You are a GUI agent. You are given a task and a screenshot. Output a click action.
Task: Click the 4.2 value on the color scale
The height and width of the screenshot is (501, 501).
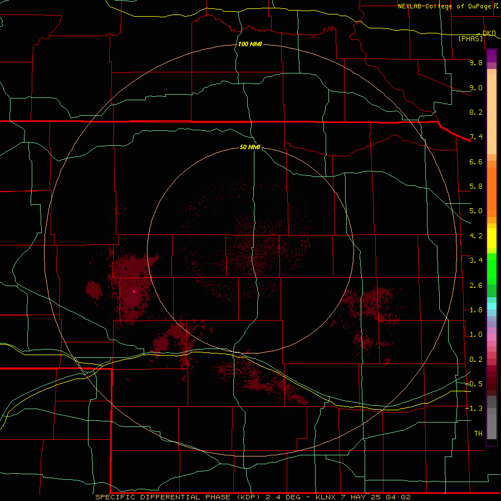coord(476,236)
